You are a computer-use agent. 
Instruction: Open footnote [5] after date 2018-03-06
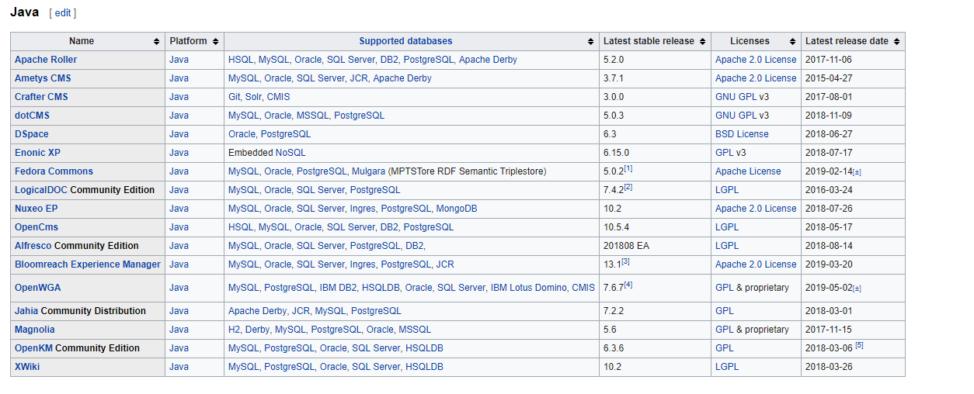click(x=859, y=345)
